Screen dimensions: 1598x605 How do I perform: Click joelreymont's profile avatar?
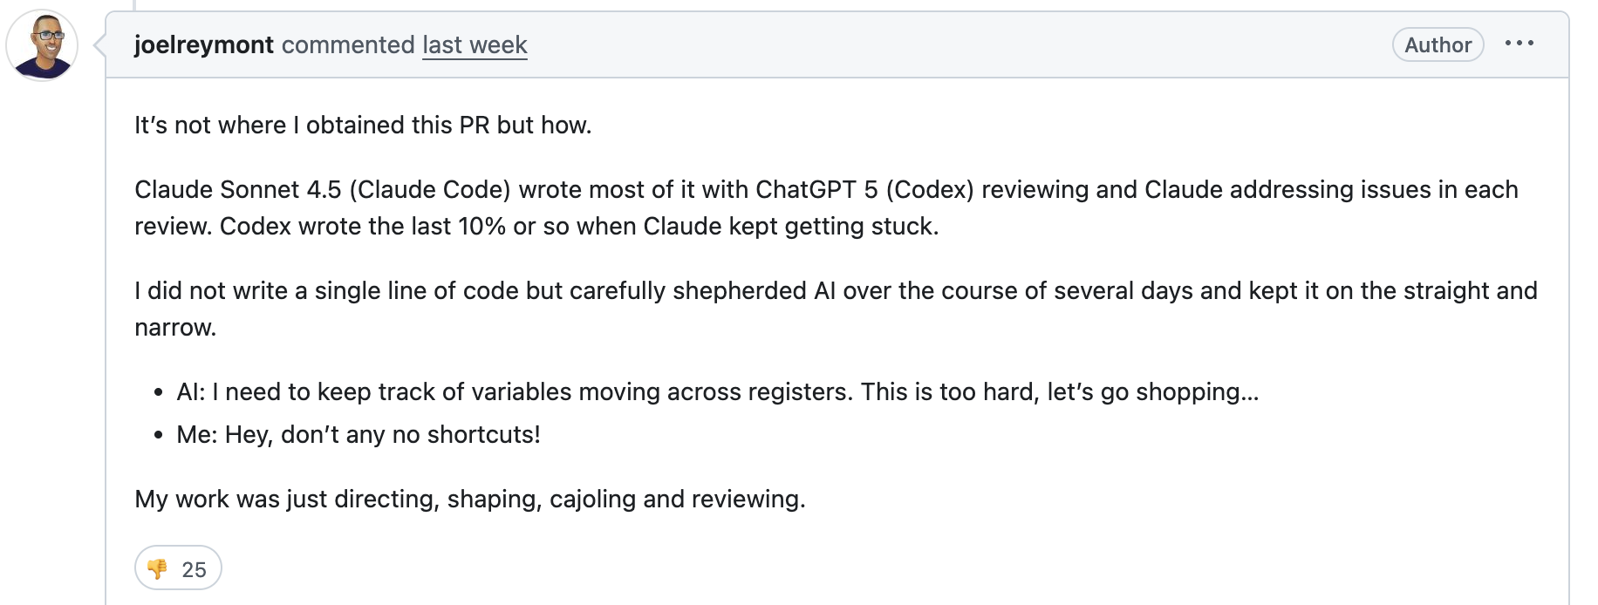(42, 45)
